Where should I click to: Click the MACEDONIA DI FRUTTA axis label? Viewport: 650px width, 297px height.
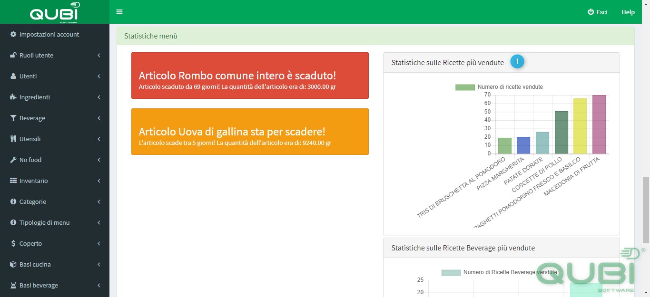[571, 177]
